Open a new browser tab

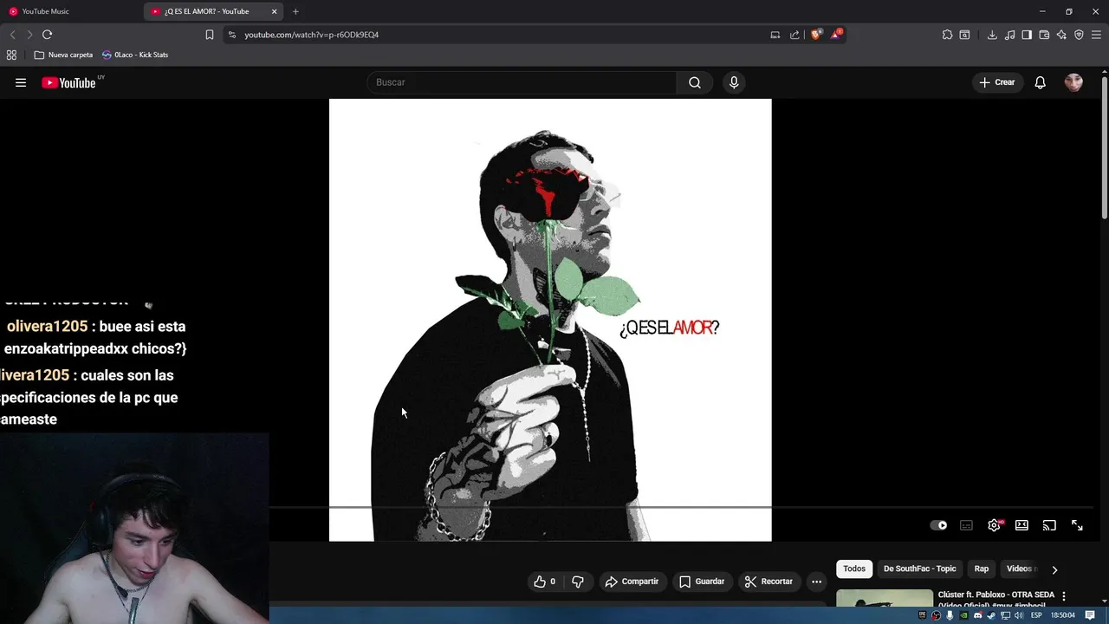coord(295,11)
